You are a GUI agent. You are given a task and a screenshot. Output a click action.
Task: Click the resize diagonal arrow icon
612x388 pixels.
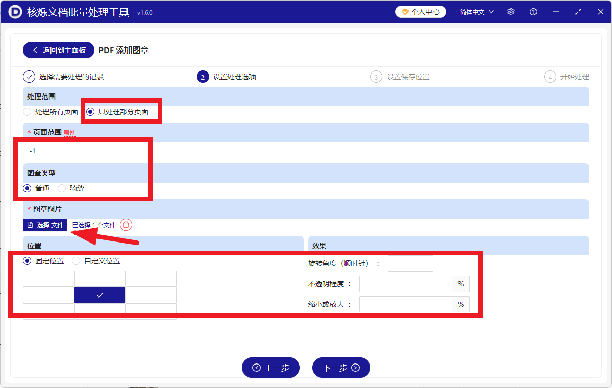coord(578,11)
